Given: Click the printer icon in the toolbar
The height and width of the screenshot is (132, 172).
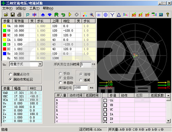Looking at the screenshot, I should (19, 15).
